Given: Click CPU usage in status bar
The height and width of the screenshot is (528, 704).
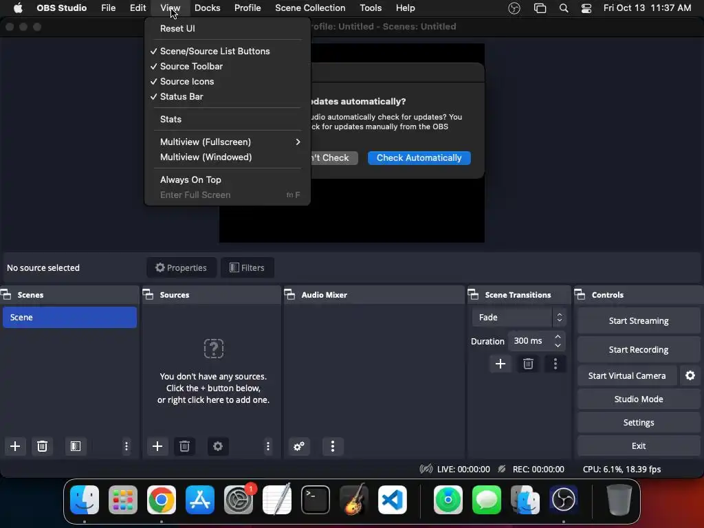Looking at the screenshot, I should click(x=621, y=469).
